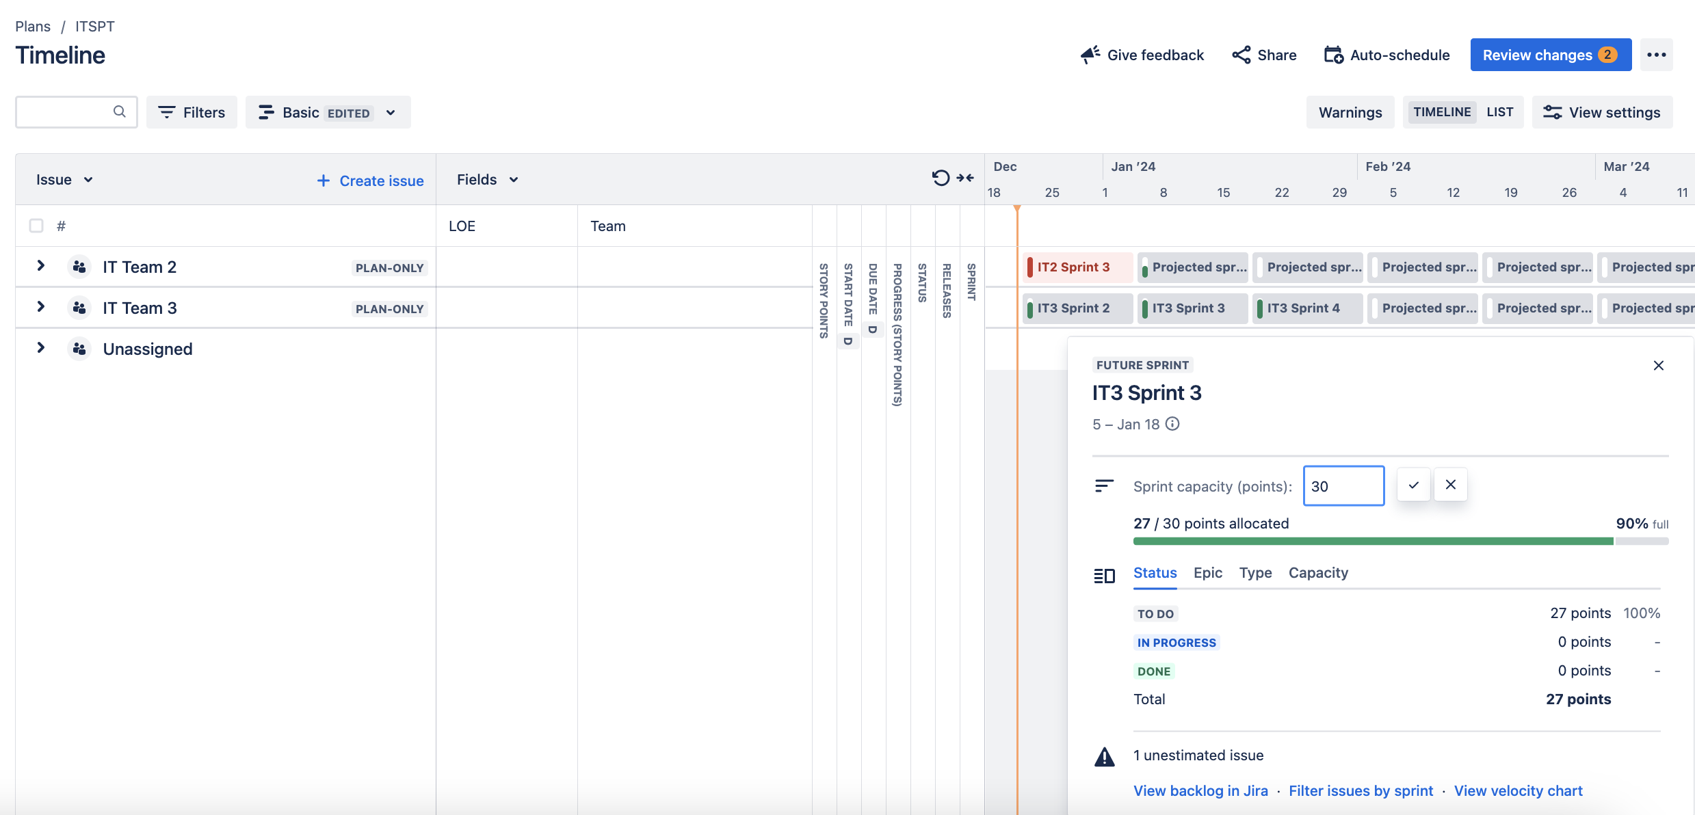Open the Fields dropdown
The height and width of the screenshot is (815, 1695).
click(486, 179)
